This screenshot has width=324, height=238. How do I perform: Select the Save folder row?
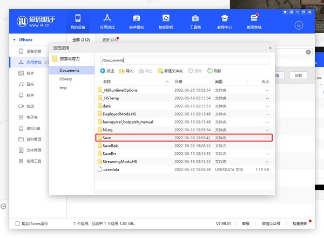coord(184,138)
